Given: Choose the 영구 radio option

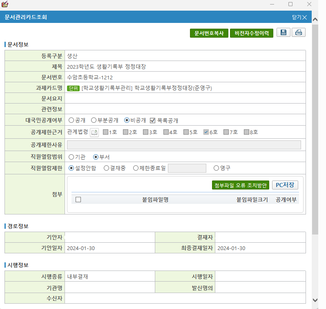Looking at the screenshot, I should [x=216, y=168].
